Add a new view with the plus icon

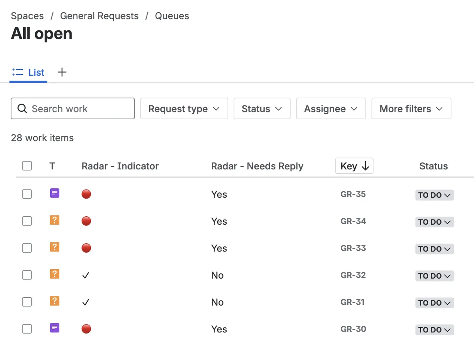[x=62, y=72]
